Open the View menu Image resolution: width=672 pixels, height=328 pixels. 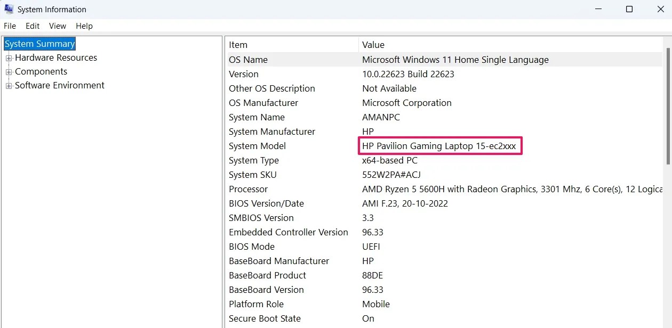[58, 26]
